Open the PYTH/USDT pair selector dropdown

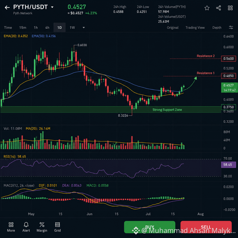[52, 7]
